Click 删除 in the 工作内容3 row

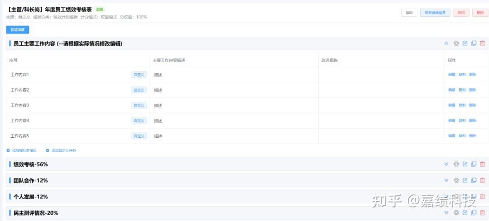point(472,106)
